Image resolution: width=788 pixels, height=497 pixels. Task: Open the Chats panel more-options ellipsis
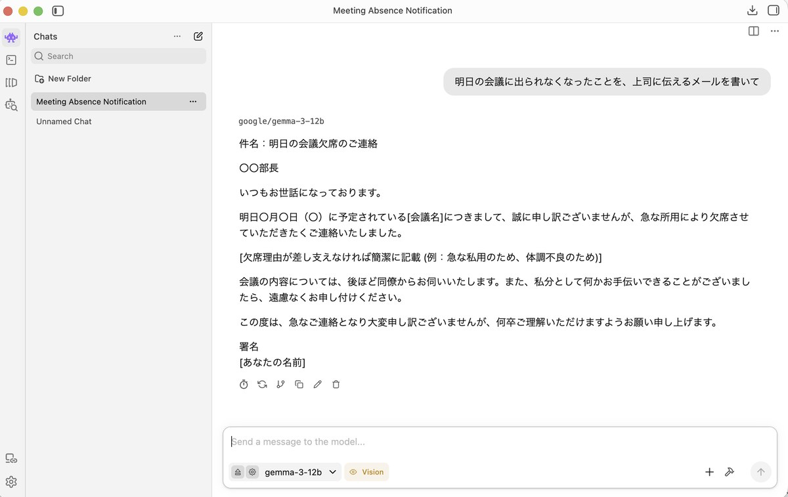177,37
